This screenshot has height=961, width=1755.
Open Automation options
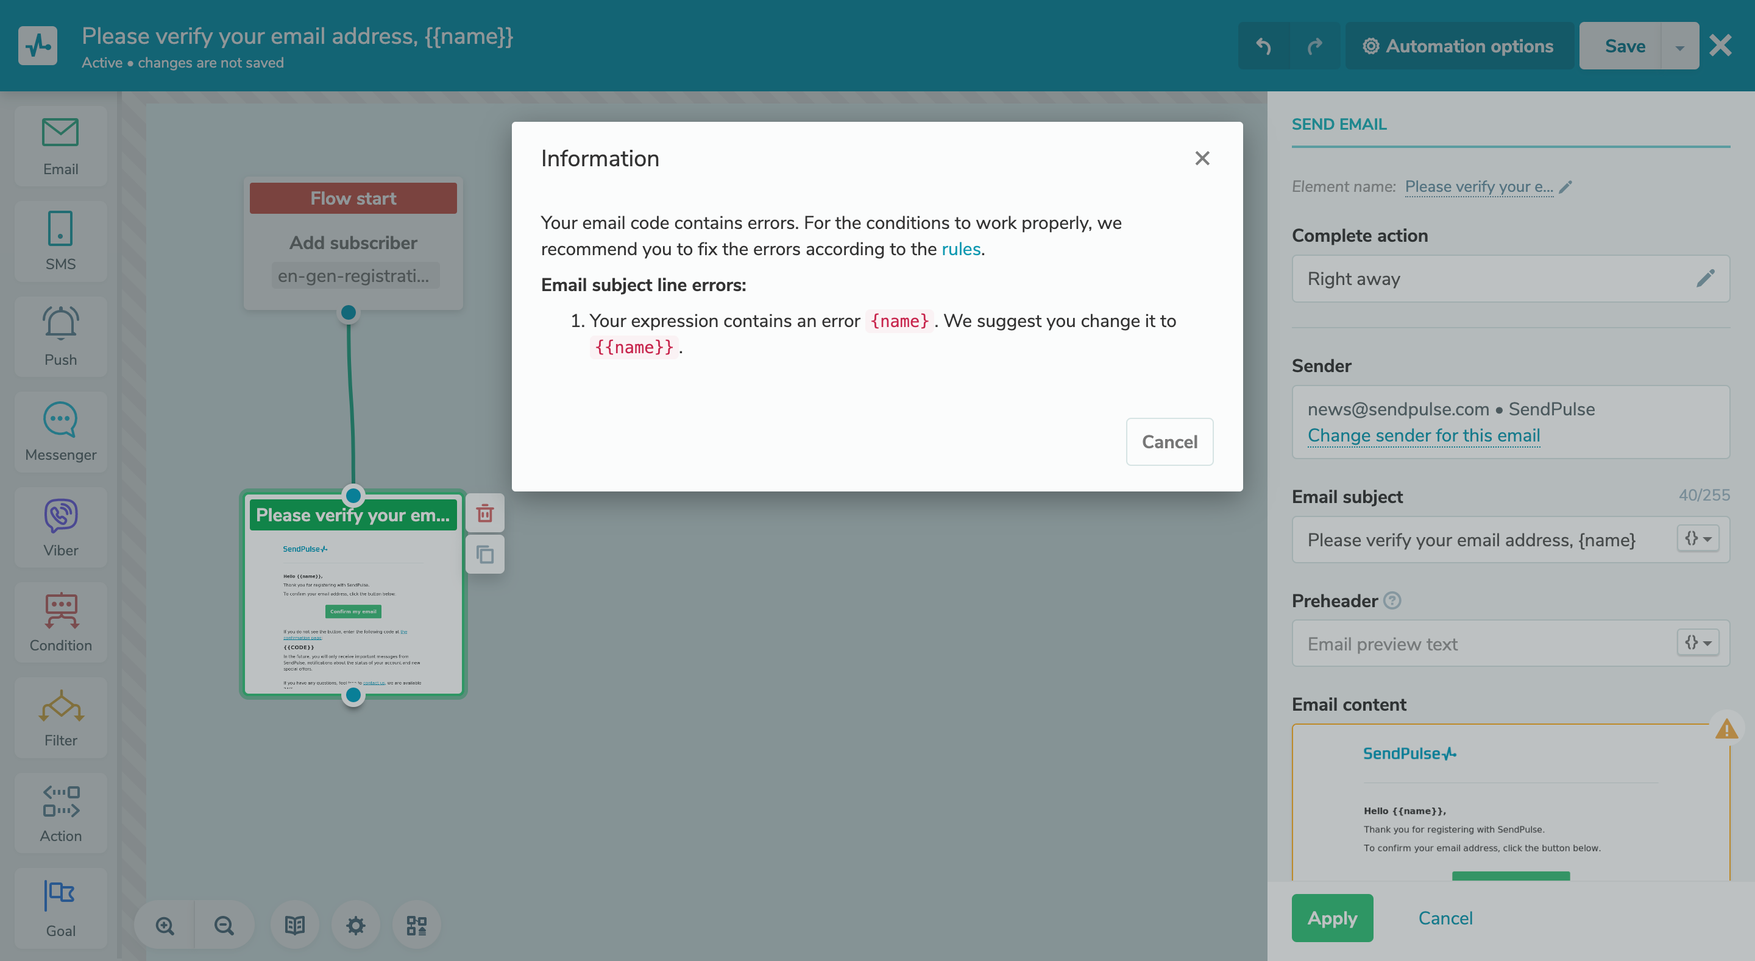(x=1459, y=46)
